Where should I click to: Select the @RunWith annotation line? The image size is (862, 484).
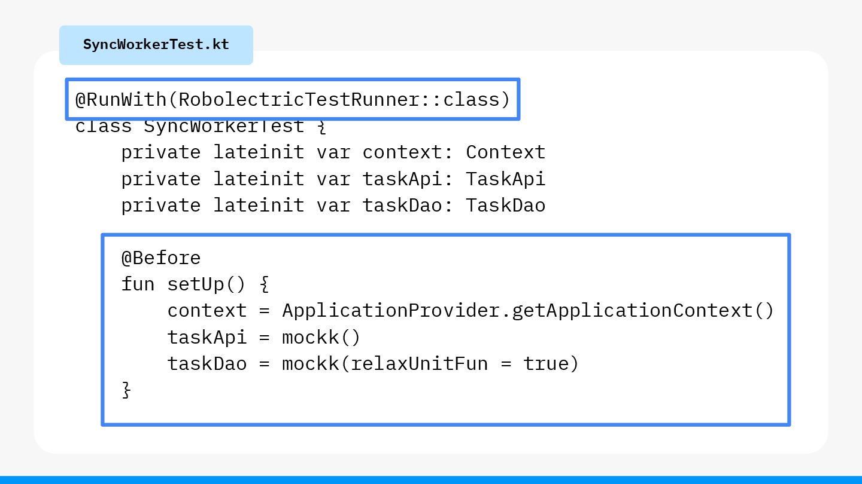292,99
